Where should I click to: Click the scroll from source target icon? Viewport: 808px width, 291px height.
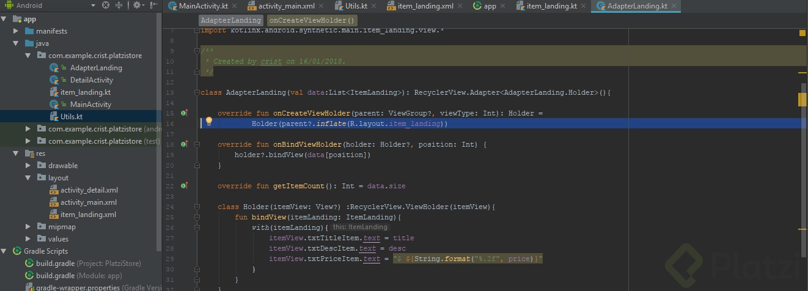point(106,6)
